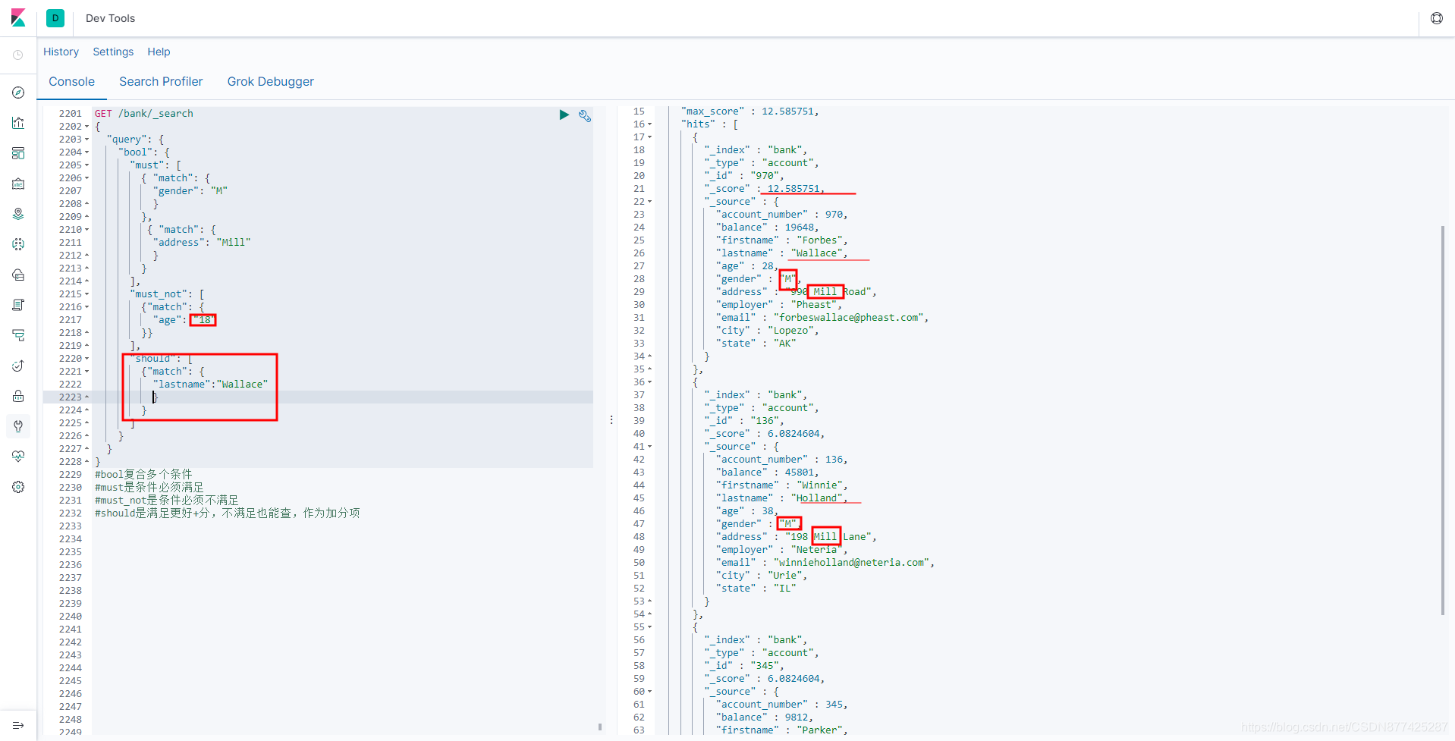Select the Dev Tools sidebar icon
The image size is (1455, 741).
[18, 426]
